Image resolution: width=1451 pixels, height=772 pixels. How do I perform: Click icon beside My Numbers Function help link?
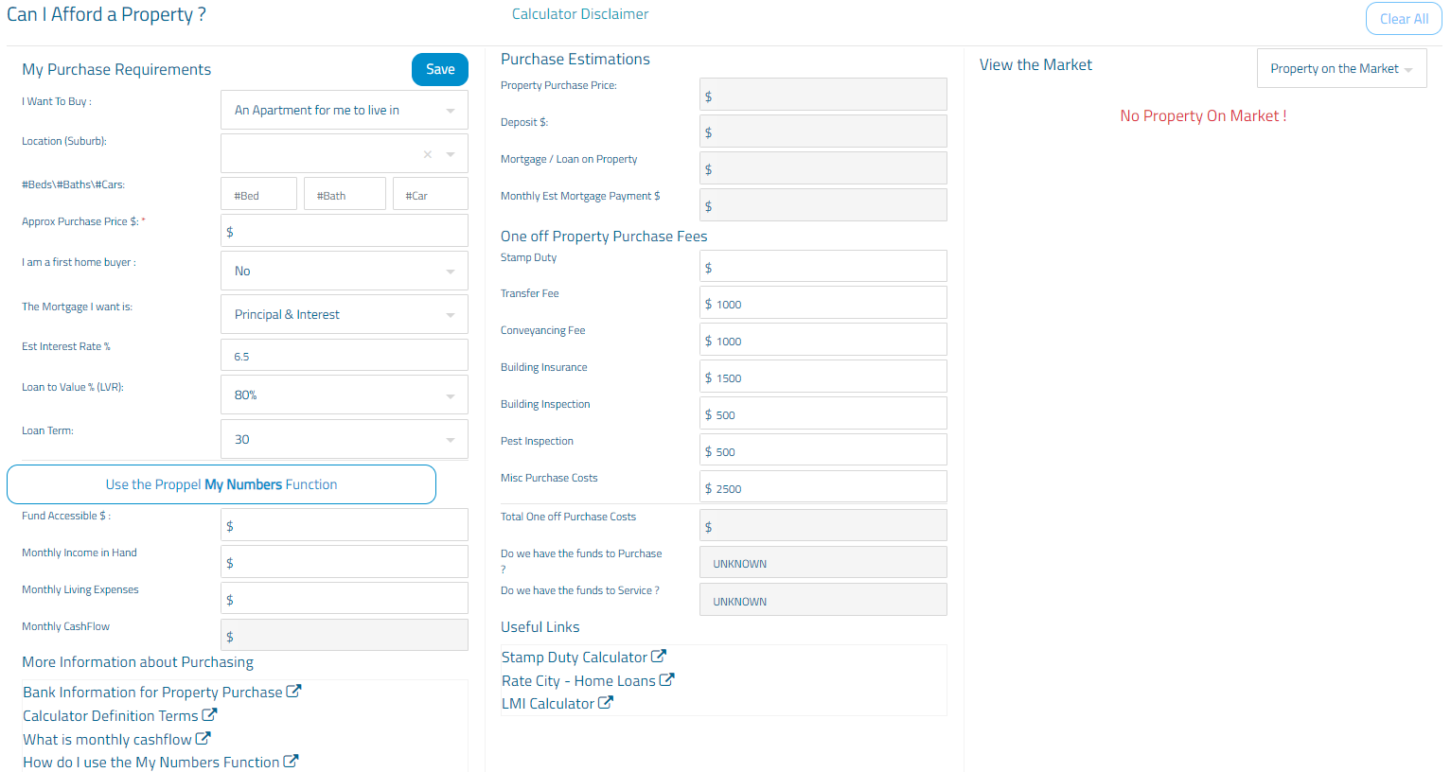pos(291,762)
